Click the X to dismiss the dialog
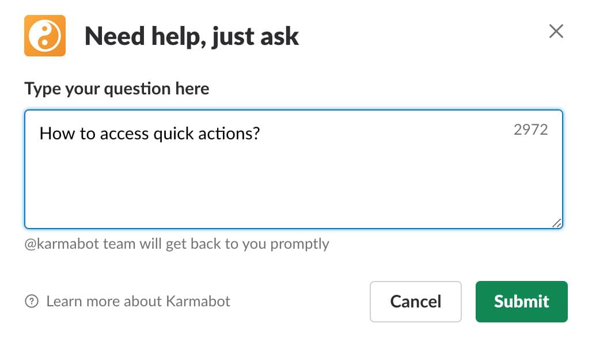 (556, 32)
